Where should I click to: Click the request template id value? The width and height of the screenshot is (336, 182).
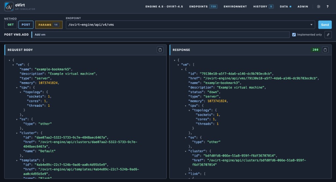click(x=71, y=165)
